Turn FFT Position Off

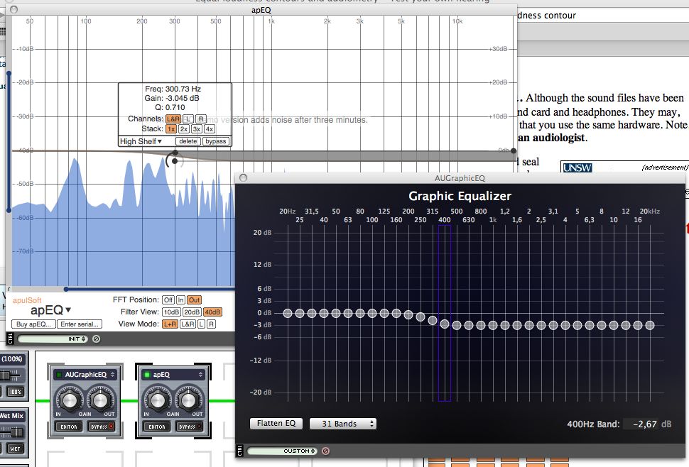coord(168,300)
